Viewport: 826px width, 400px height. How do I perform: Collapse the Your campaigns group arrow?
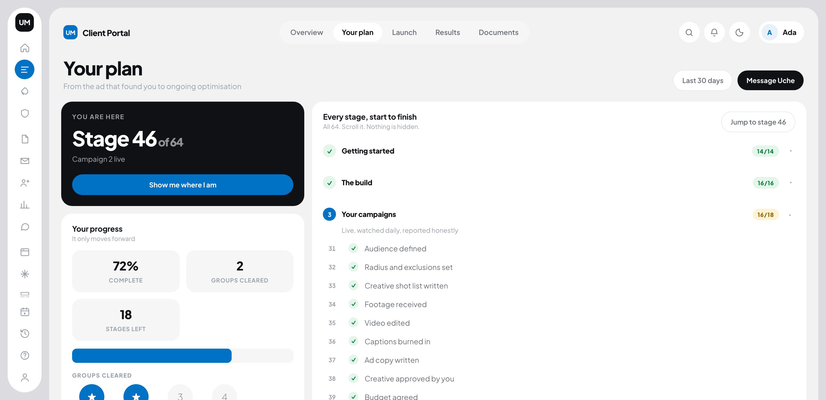(790, 215)
